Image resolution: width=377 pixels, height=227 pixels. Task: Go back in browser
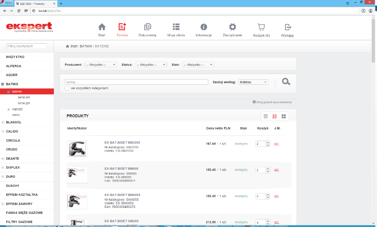coord(5,11)
